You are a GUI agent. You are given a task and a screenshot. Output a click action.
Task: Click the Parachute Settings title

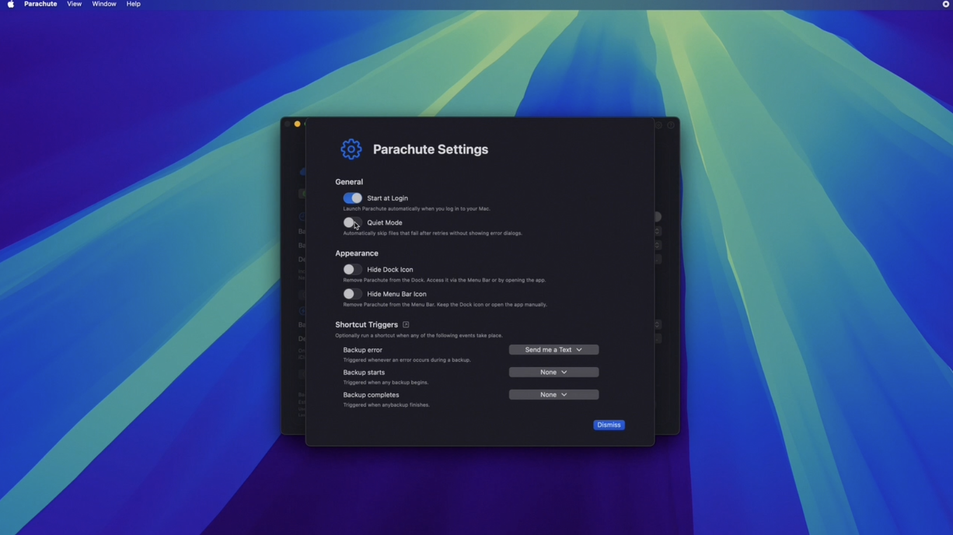[x=431, y=149]
